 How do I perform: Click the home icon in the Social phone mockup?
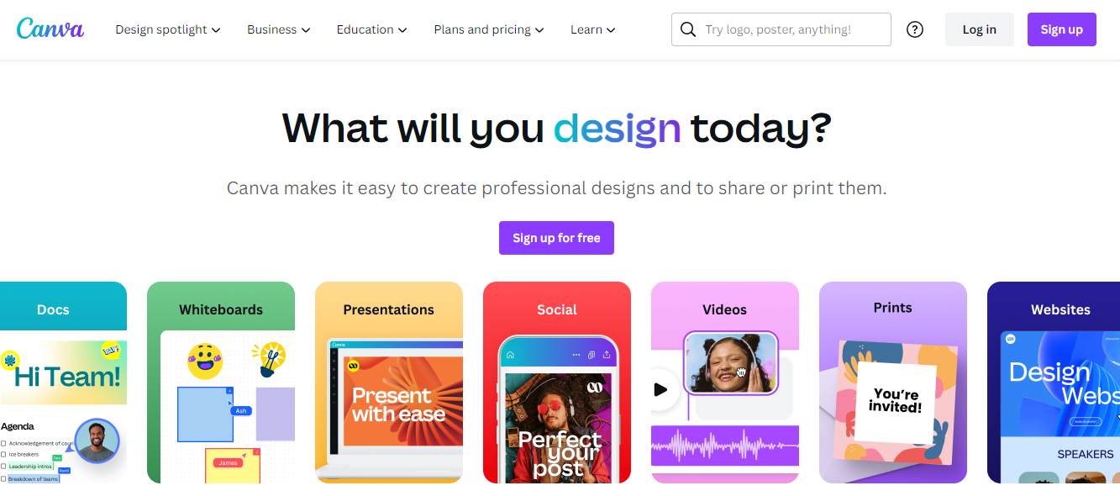tap(509, 355)
